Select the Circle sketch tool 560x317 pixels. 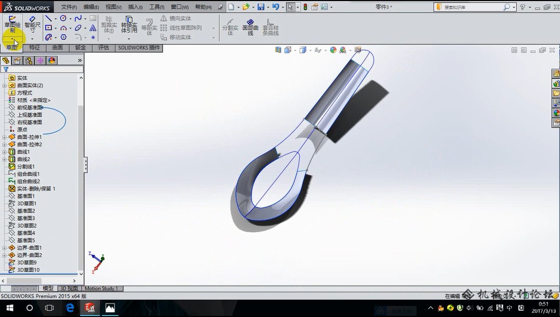click(x=63, y=18)
